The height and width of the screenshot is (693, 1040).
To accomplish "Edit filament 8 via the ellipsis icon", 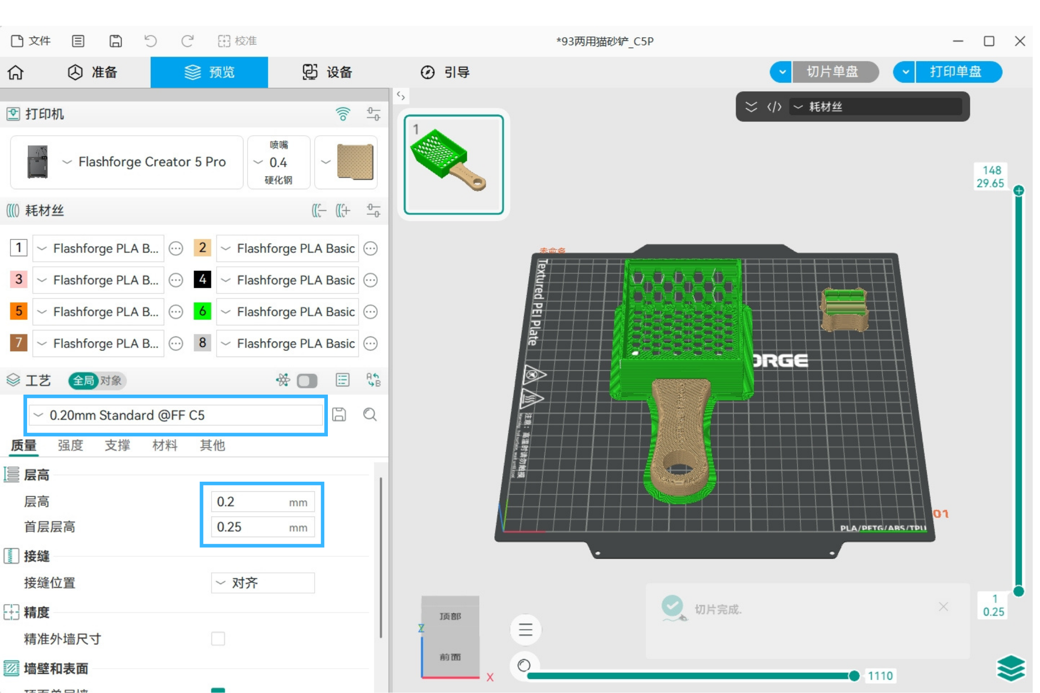I will pyautogui.click(x=371, y=343).
